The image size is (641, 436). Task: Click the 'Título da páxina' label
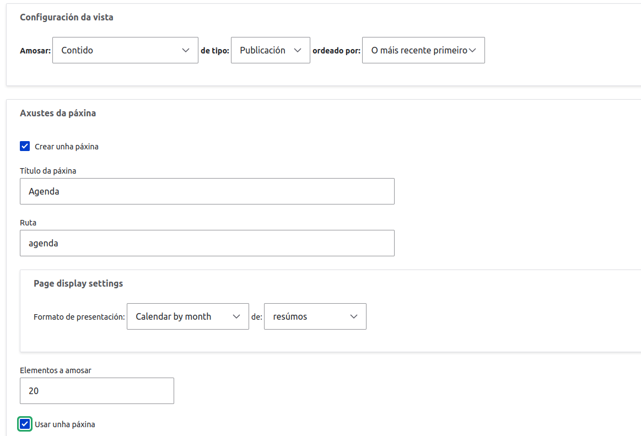[48, 171]
